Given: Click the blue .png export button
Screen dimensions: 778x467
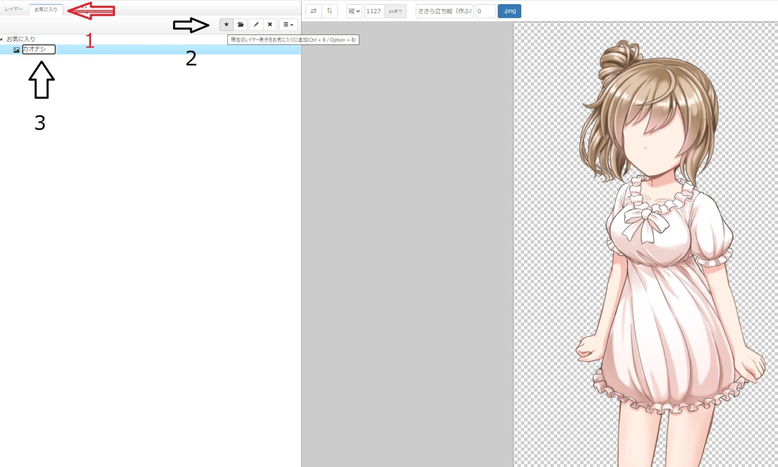Looking at the screenshot, I should point(509,11).
